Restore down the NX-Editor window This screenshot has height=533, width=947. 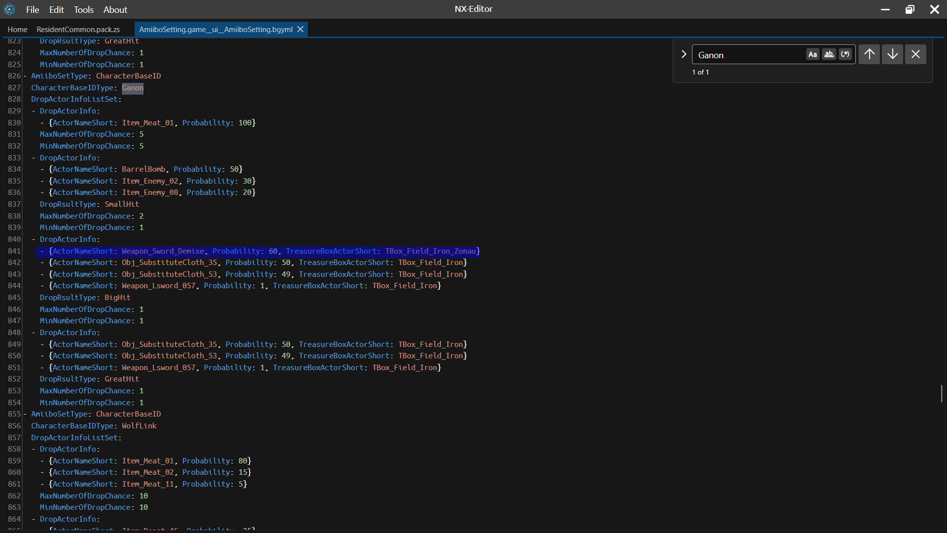[910, 9]
